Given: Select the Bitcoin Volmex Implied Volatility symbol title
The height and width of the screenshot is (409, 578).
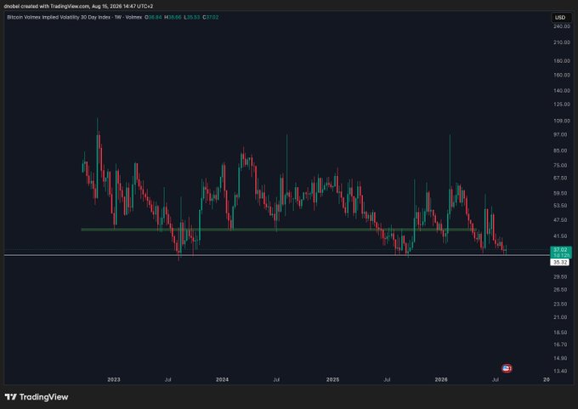Looking at the screenshot, I should pos(74,17).
